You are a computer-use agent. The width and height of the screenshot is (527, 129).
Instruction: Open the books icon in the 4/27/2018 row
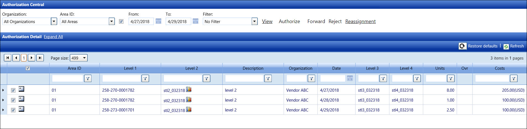[189, 89]
